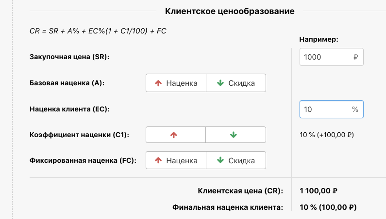Click the "10 % (+100,00 ₽)" example text
The width and height of the screenshot is (386, 219).
pos(326,135)
